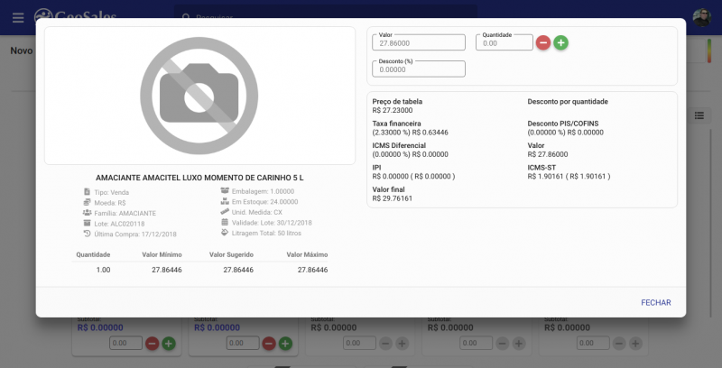Click the R$ 29.76161 final value
This screenshot has height=368, width=722.
[x=393, y=198]
